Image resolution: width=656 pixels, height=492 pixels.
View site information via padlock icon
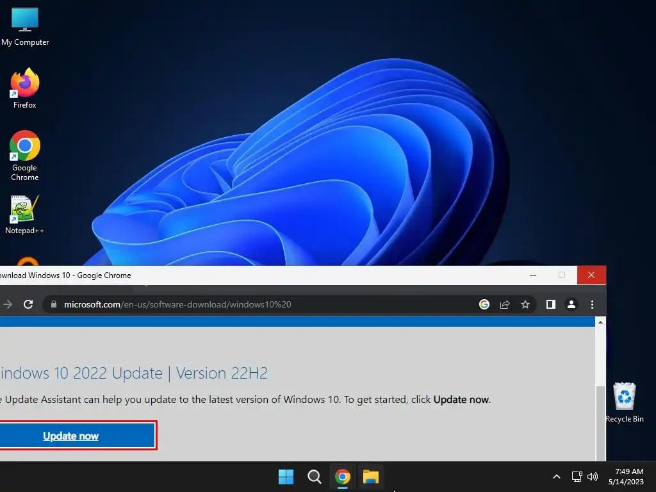click(x=54, y=304)
